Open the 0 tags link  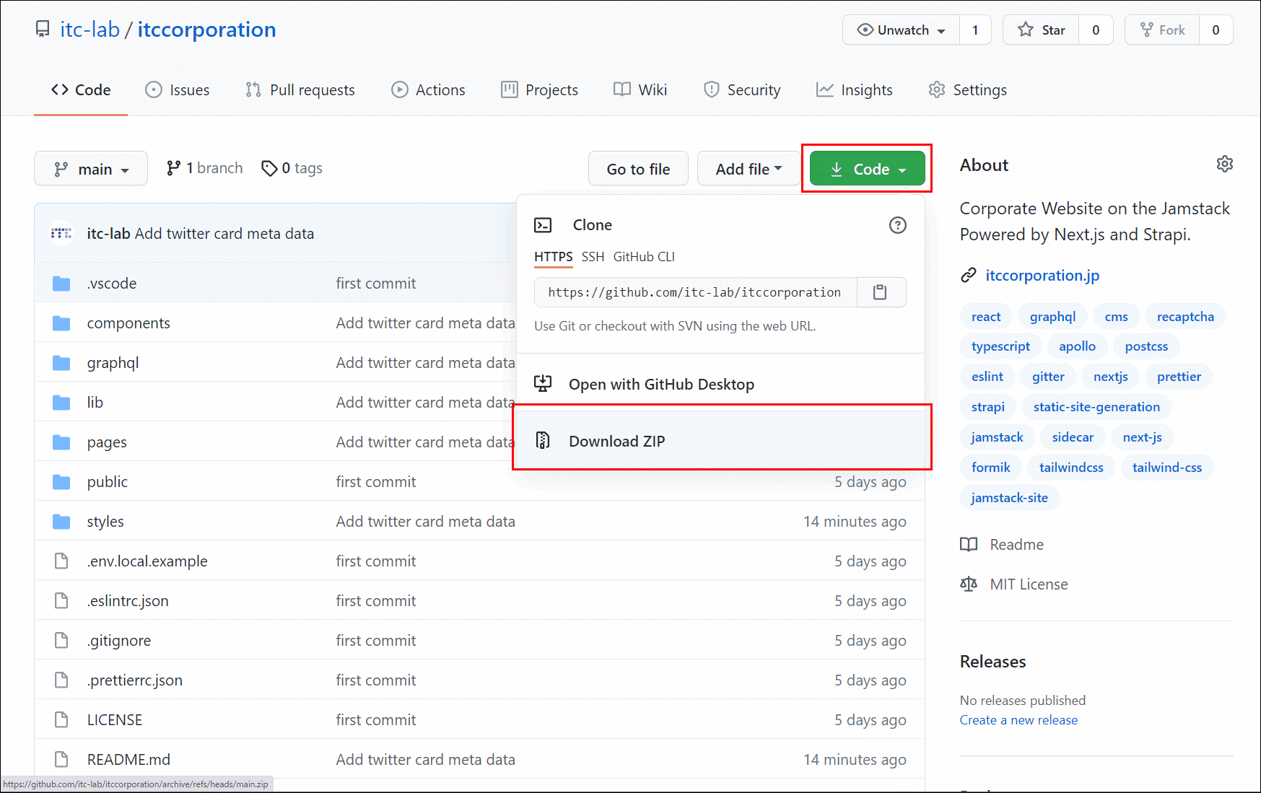[292, 168]
